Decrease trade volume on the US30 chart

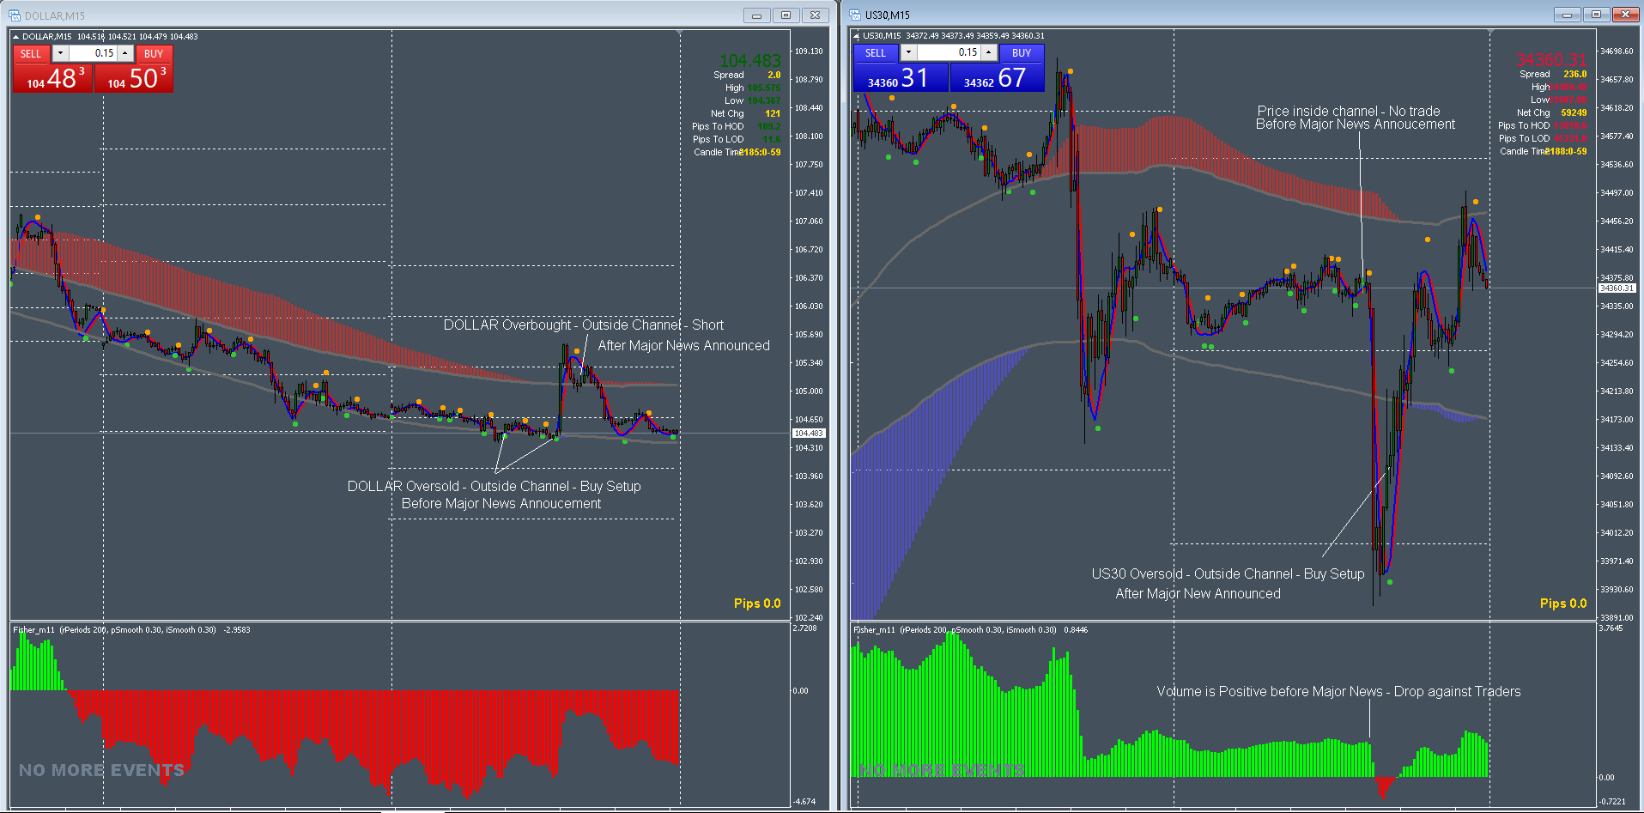(x=908, y=52)
